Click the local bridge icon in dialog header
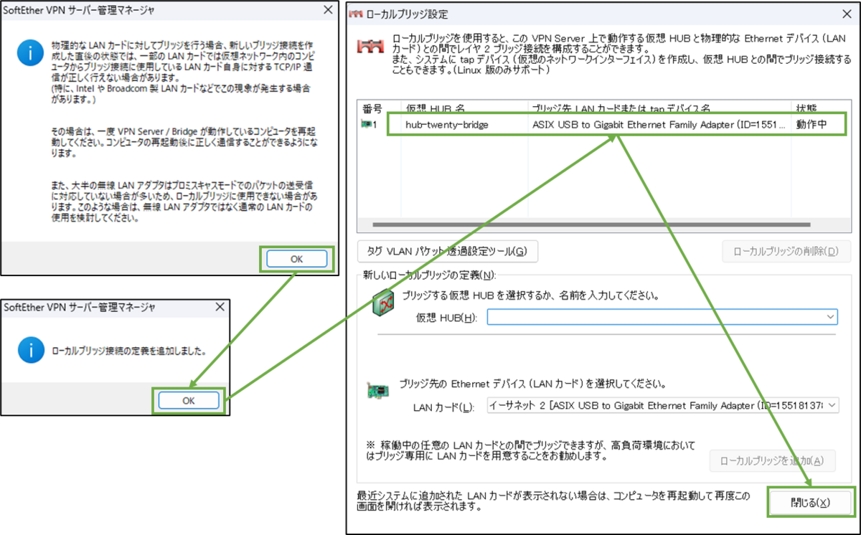Screen dimensions: 861x535 click(x=370, y=47)
